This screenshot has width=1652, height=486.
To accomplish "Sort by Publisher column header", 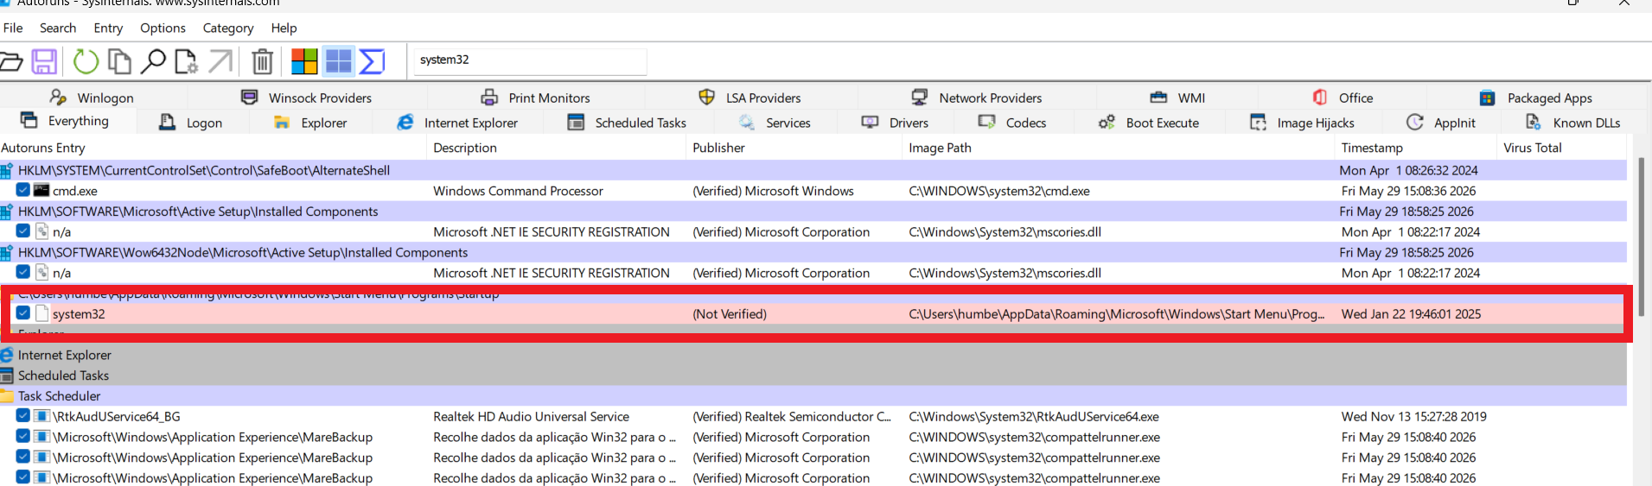I will click(x=795, y=148).
